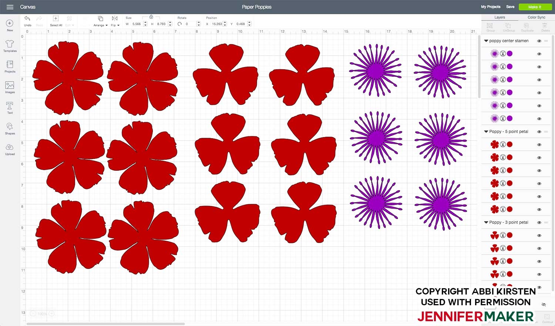Image resolution: width=555 pixels, height=326 pixels.
Task: Click the green Make It button
Action: click(x=535, y=7)
